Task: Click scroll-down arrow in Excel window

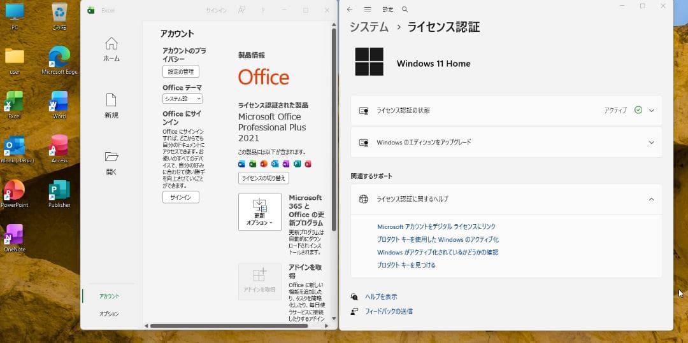Action: coord(334,318)
